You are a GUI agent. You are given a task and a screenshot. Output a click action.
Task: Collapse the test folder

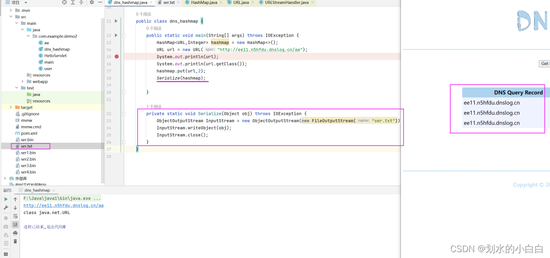17,88
